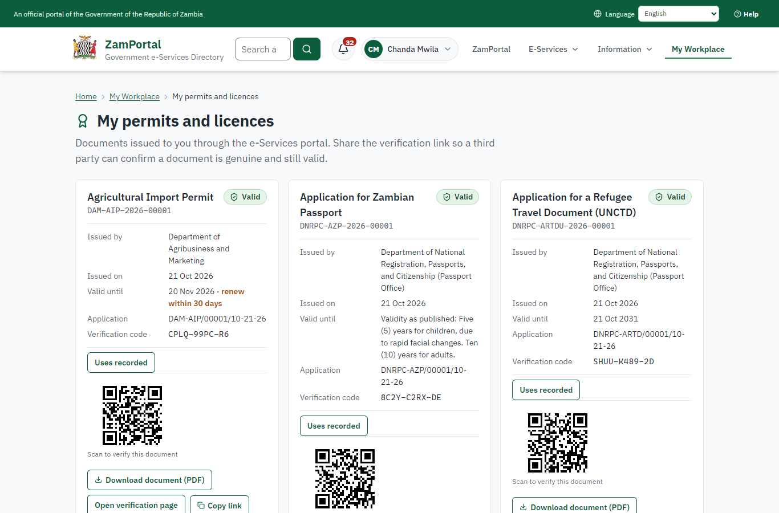This screenshot has width=779, height=513.
Task: Go to Home breadcrumb link
Action: [86, 96]
